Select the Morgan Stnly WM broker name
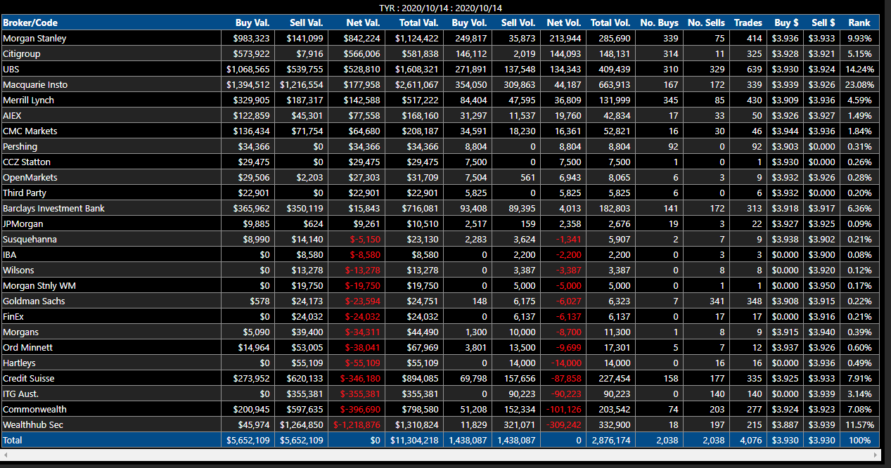Screen dimensions: 891x468 (38, 285)
